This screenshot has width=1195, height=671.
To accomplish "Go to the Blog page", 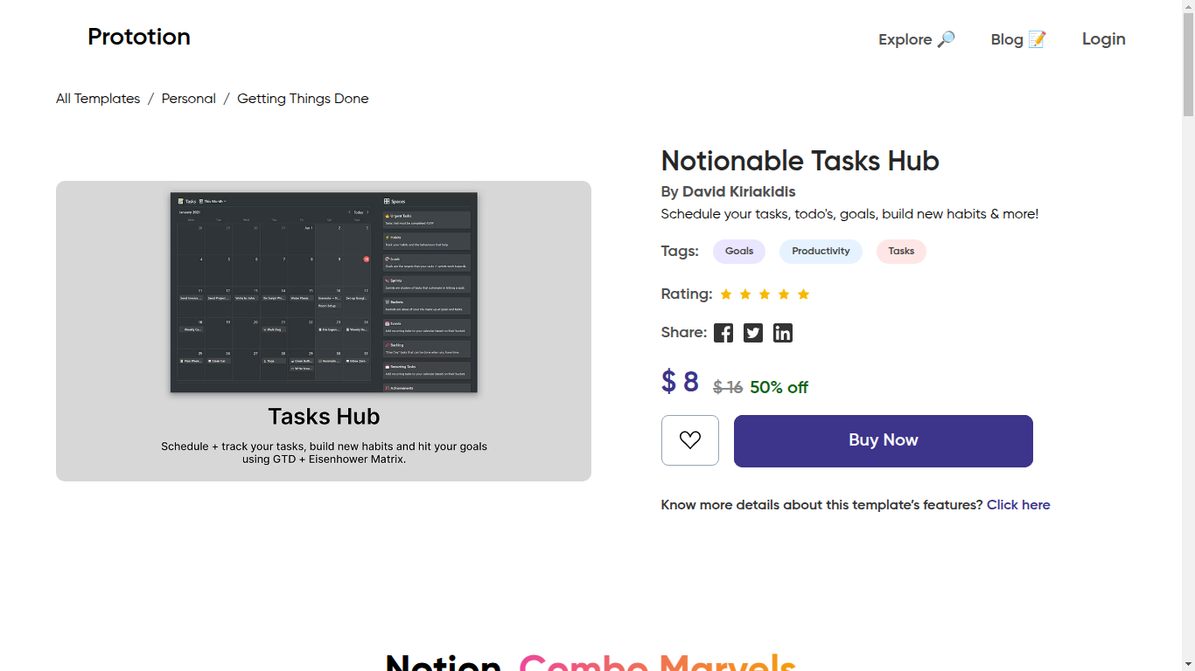I will click(1018, 39).
